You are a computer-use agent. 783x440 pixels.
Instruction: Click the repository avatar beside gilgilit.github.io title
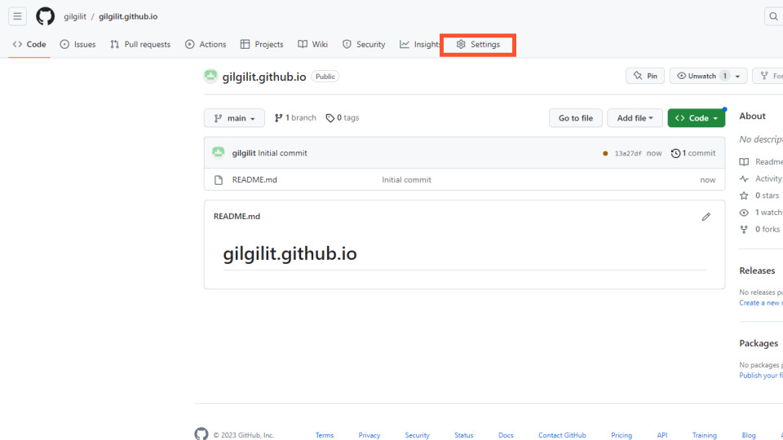coord(210,76)
